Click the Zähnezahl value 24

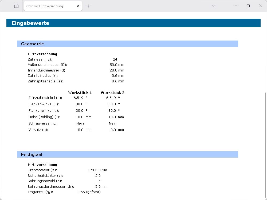coord(115,59)
